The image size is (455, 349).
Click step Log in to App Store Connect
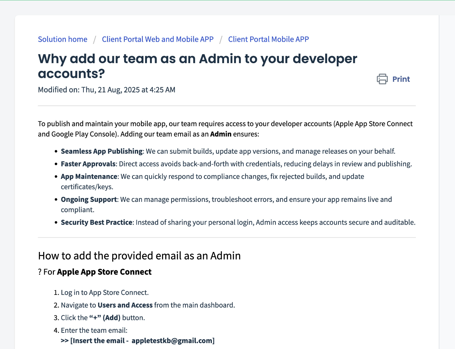pos(105,292)
